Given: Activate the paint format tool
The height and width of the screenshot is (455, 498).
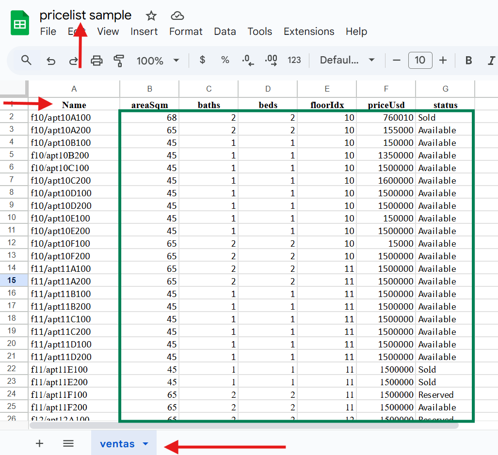Looking at the screenshot, I should pyautogui.click(x=119, y=60).
